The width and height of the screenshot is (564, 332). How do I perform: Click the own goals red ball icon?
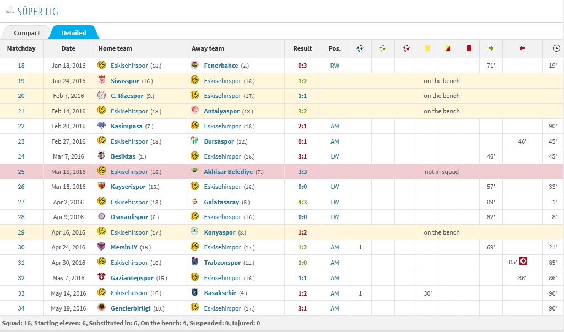coord(406,48)
